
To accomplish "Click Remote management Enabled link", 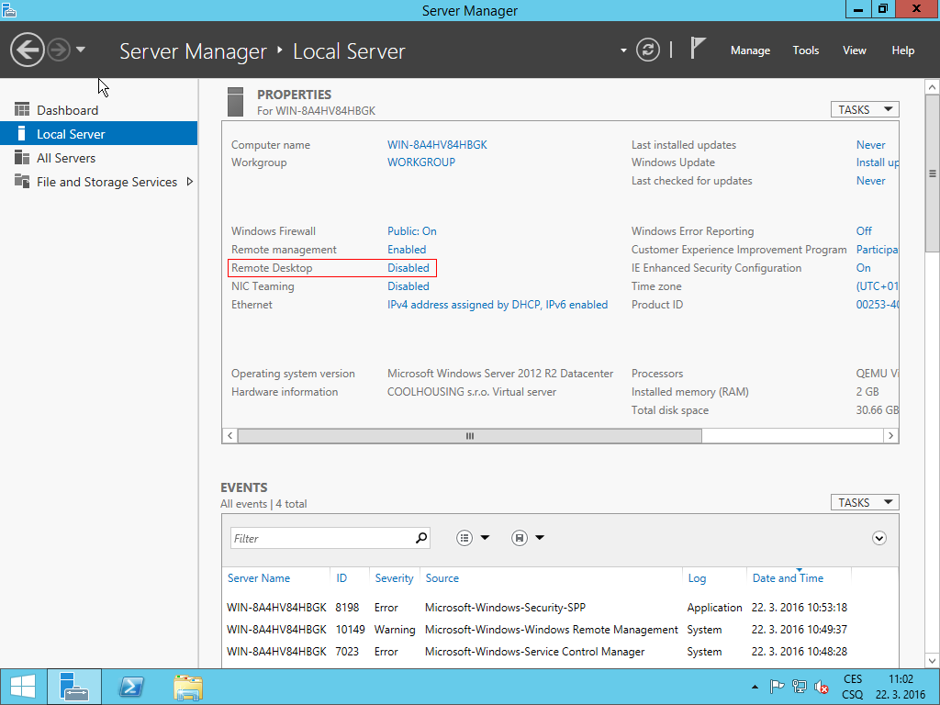I will 407,250.
